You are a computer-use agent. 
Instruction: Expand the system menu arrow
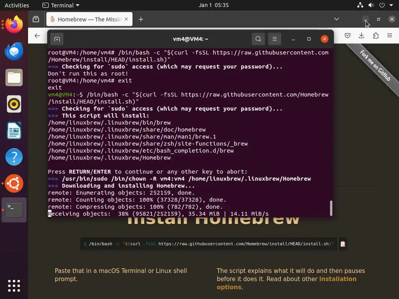(391, 5)
